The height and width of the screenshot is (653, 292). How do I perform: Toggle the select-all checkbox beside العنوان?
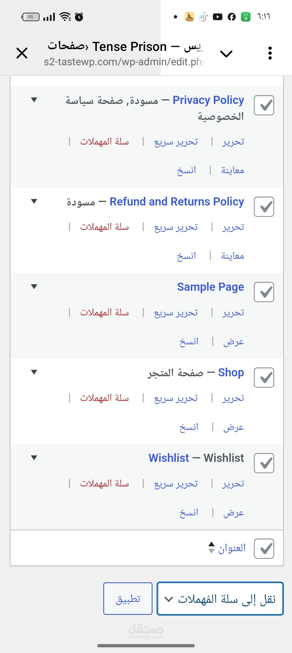coord(264,549)
